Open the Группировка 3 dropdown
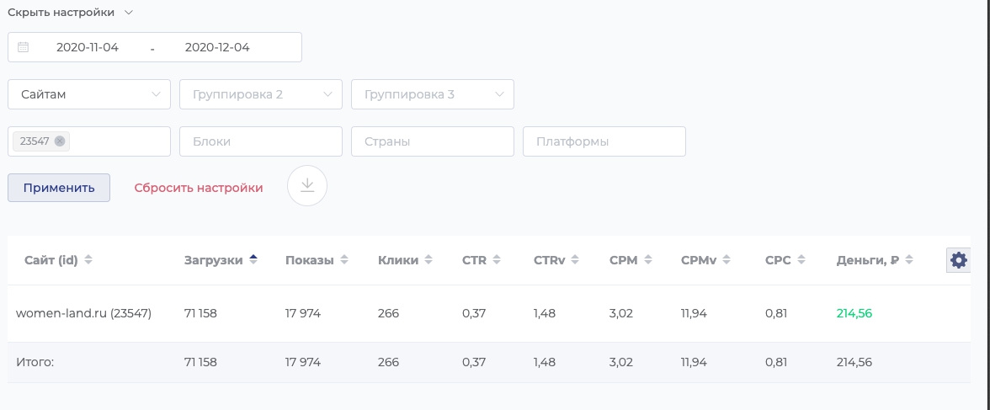Screen dimensions: 990x410 pyautogui.click(x=433, y=94)
